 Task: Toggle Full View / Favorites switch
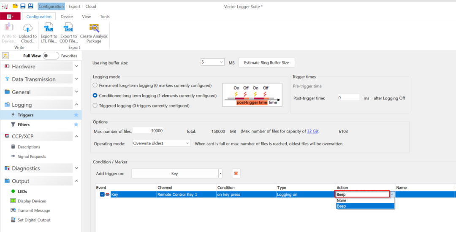(x=51, y=56)
